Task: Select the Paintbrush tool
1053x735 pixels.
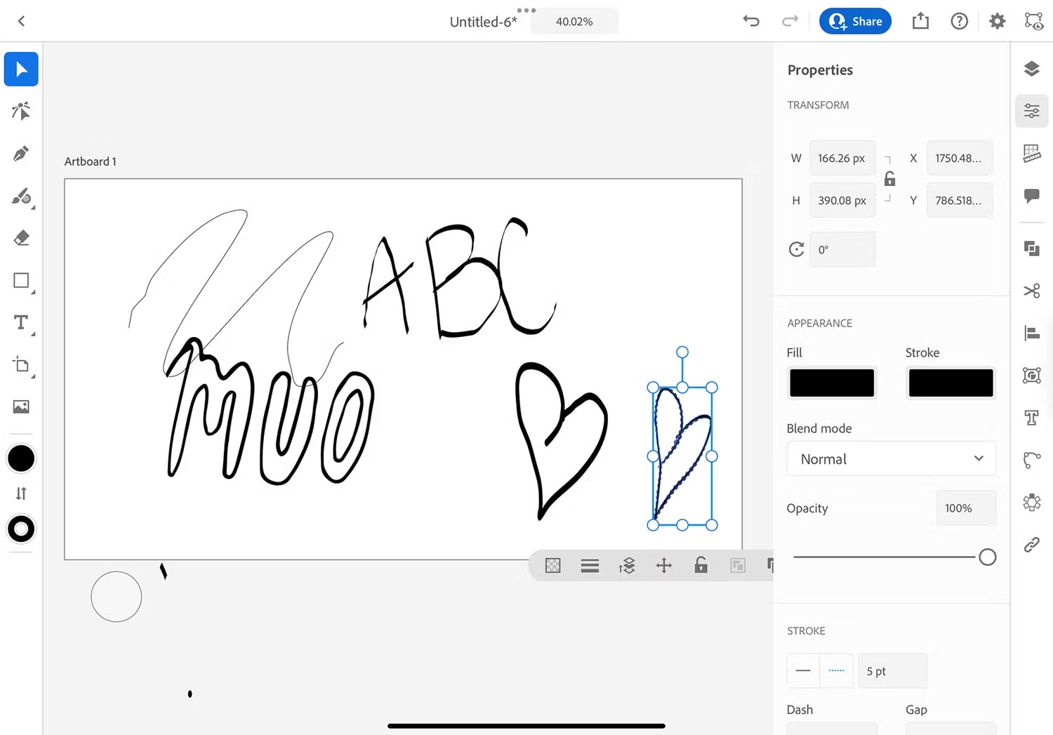Action: 21,198
